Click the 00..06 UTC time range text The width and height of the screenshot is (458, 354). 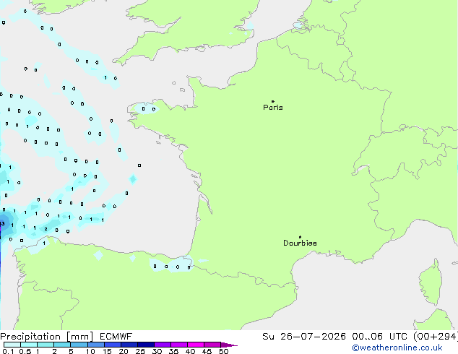(x=379, y=337)
